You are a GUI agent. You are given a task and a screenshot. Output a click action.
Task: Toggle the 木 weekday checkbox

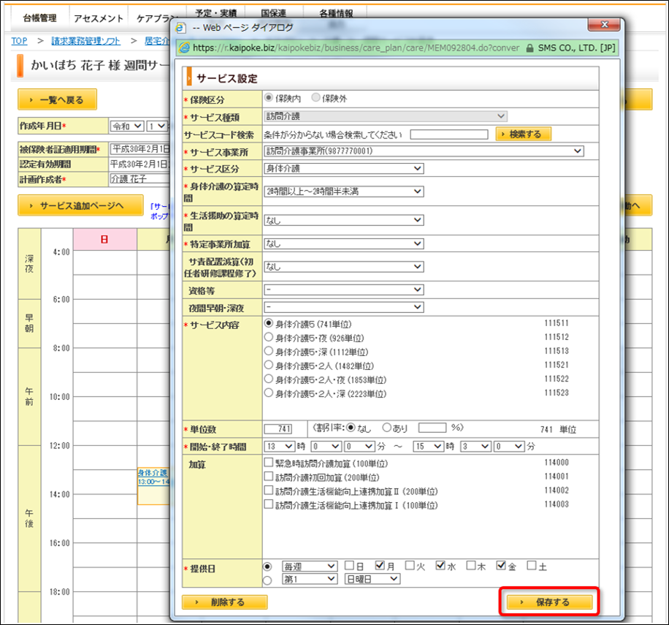pos(470,566)
